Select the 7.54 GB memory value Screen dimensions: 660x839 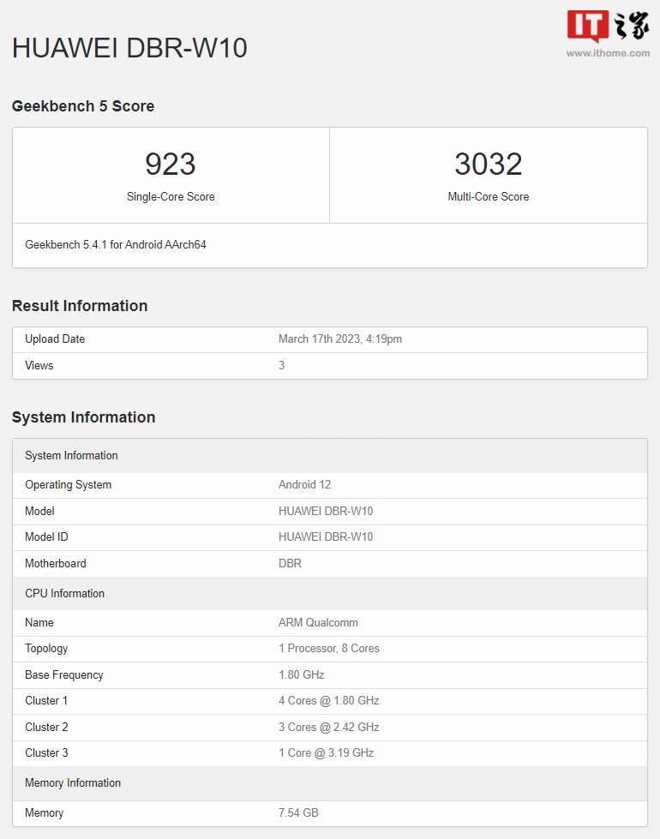298,812
